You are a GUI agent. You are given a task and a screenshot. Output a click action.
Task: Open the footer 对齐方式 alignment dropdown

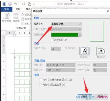tap(100, 70)
